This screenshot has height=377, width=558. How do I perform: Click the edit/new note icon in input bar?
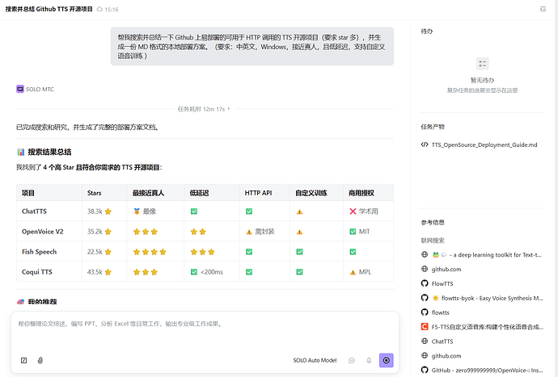23,360
